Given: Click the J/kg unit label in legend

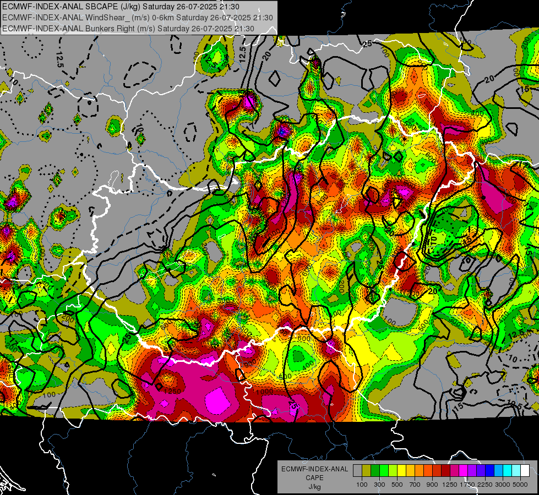Looking at the screenshot, I should click(315, 487).
